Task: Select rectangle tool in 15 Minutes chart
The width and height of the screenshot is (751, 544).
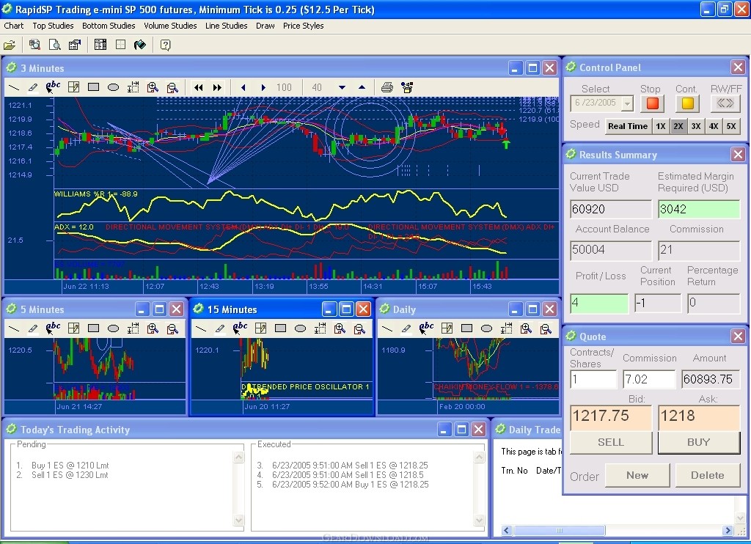Action: point(281,328)
